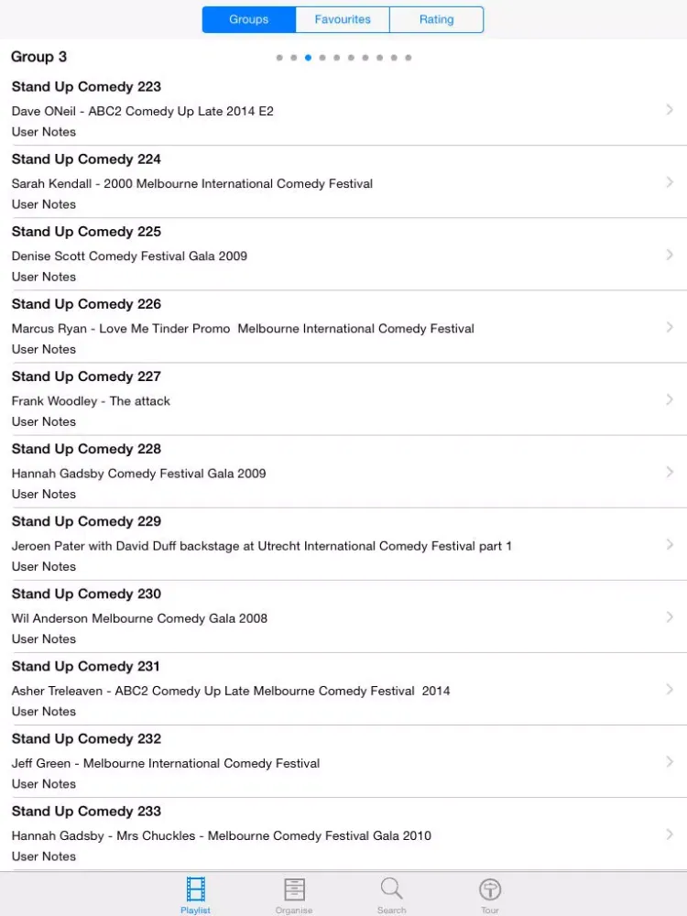687x916 pixels.
Task: Switch to the Rating tab
Action: 436,19
